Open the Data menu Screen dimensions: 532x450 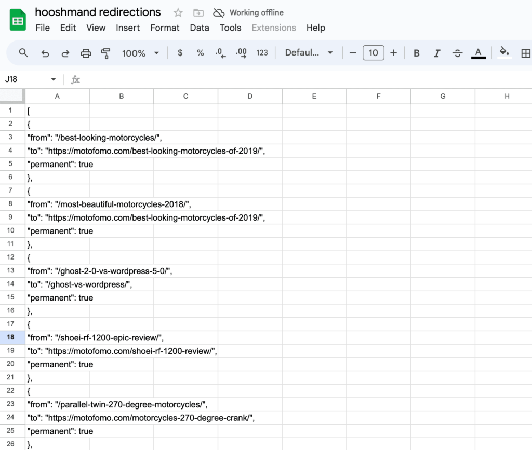[199, 28]
